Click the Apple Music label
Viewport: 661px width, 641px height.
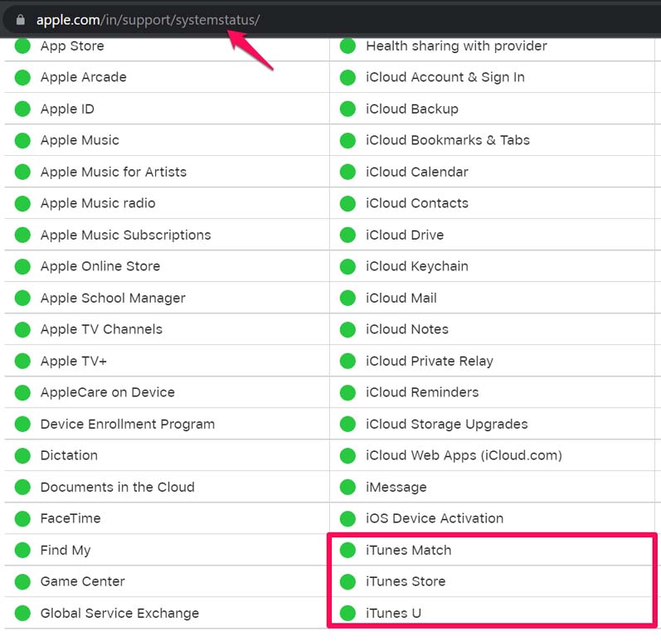[80, 140]
